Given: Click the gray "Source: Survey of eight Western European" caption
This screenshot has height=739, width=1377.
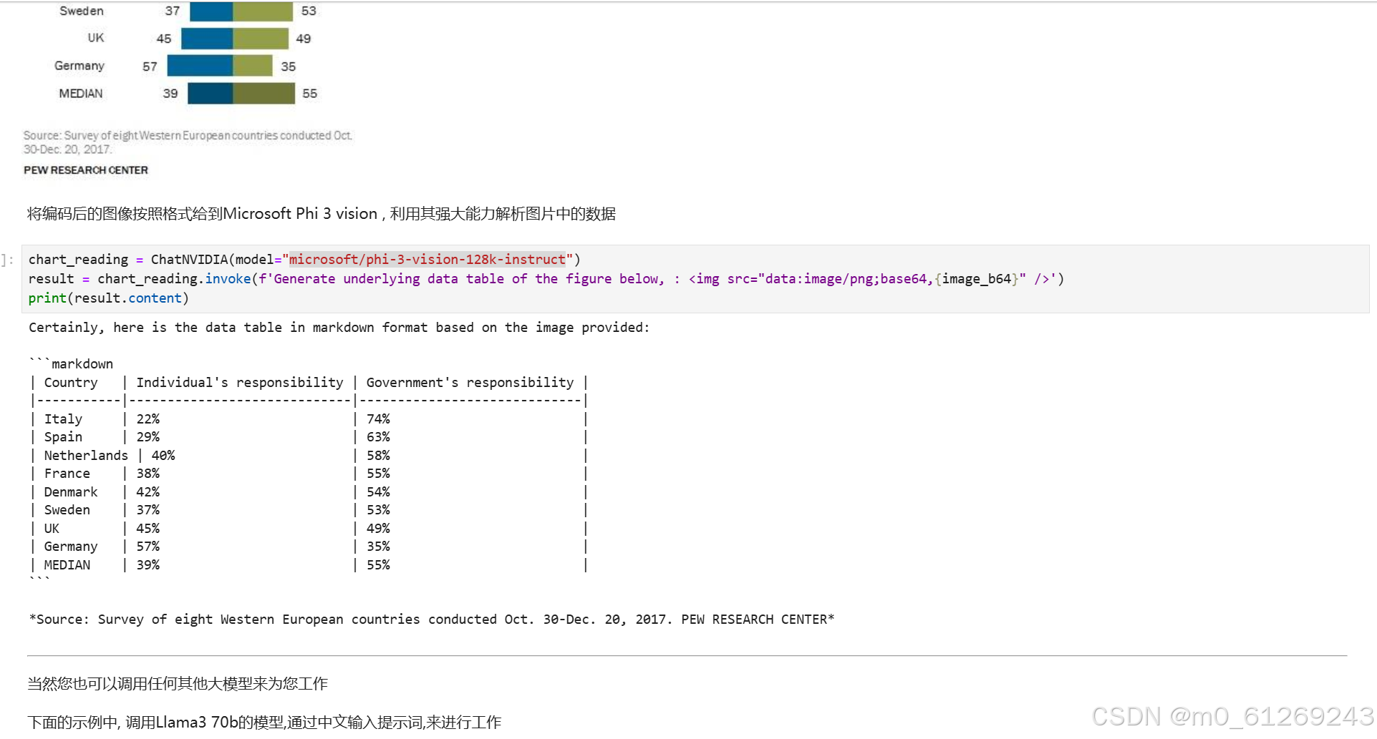Looking at the screenshot, I should pos(188,142).
